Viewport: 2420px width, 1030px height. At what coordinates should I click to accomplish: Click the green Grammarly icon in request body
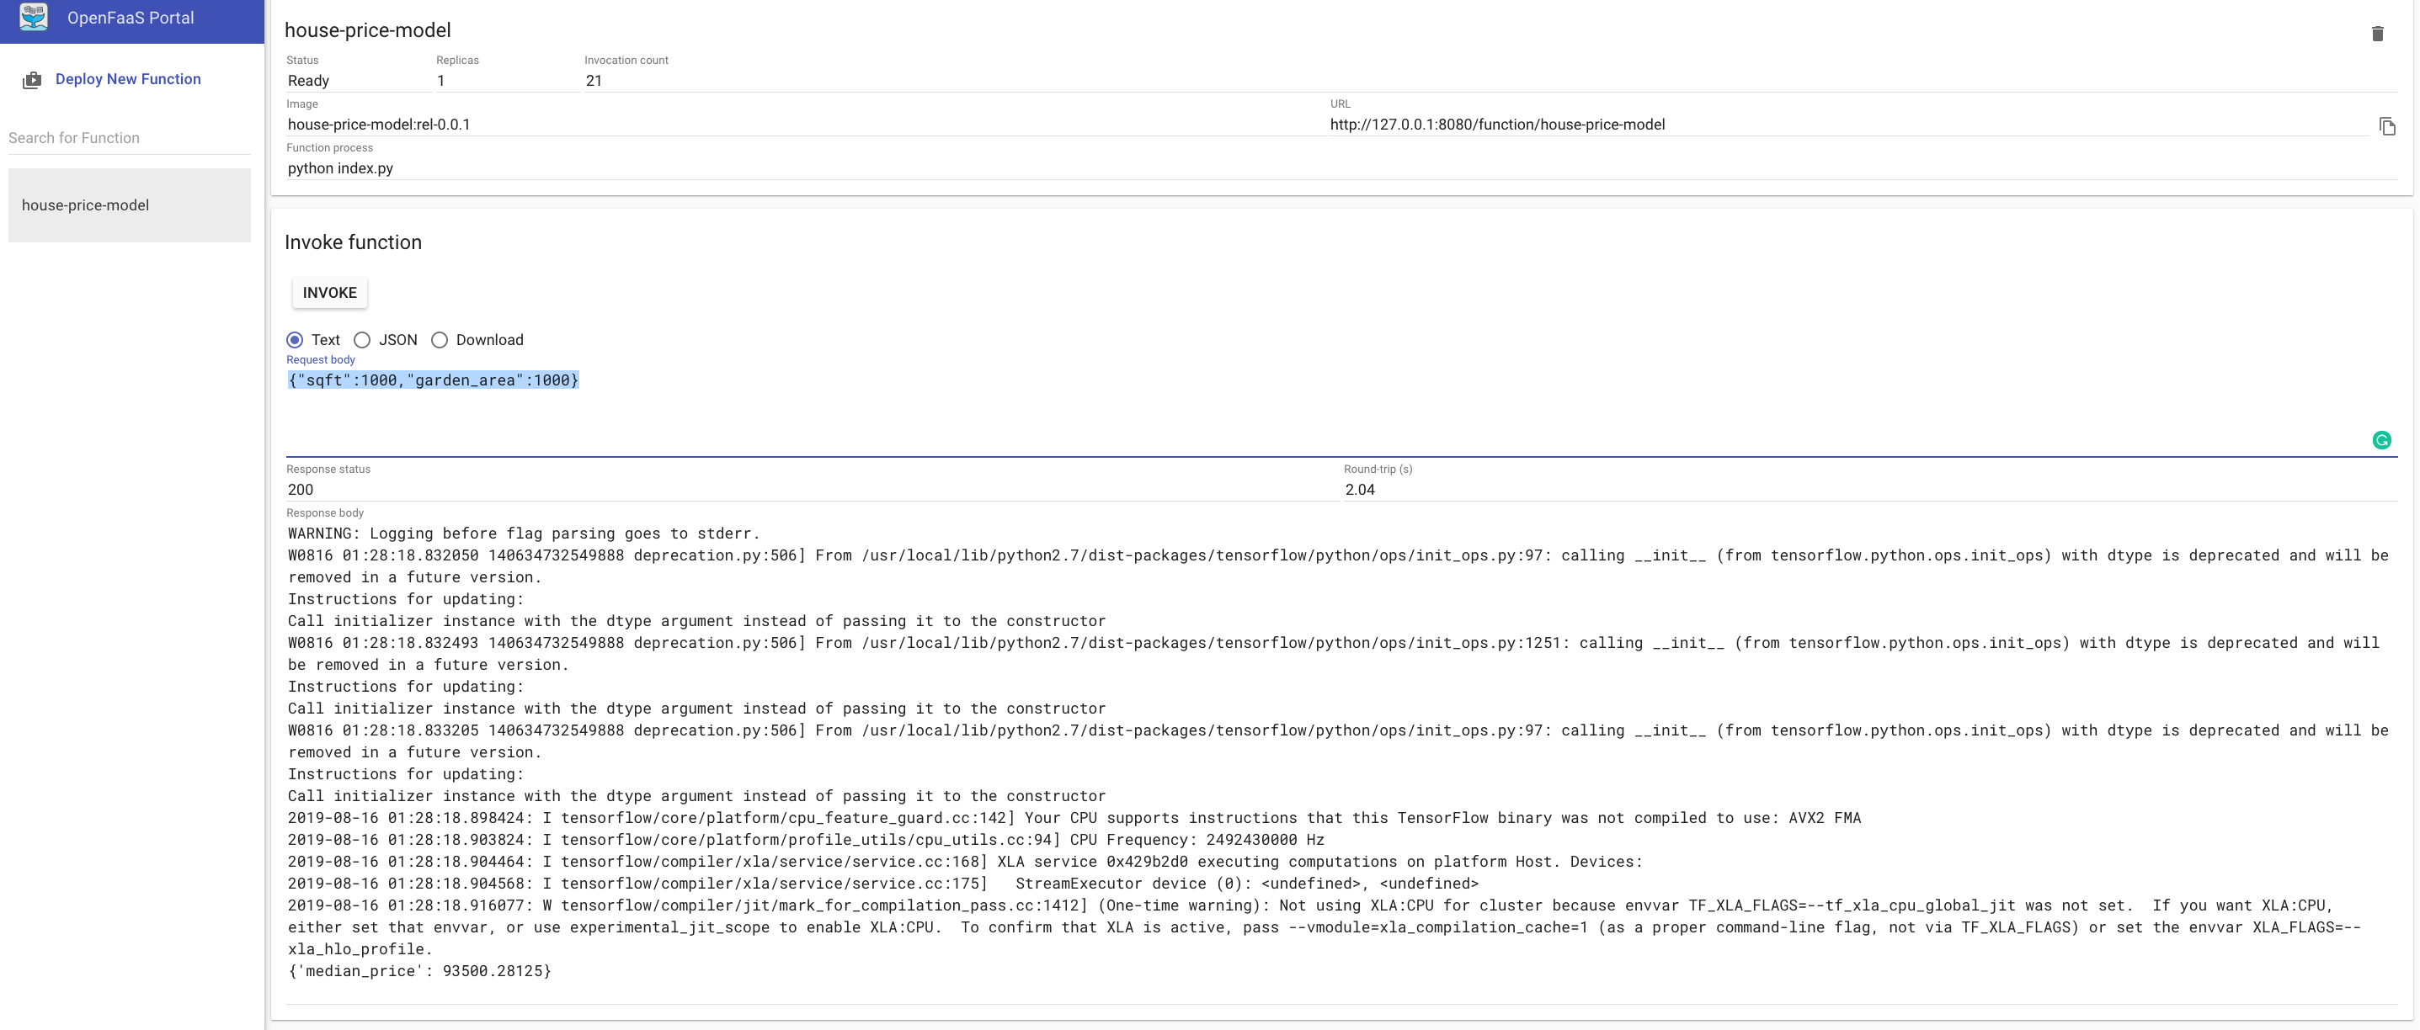[x=2380, y=440]
